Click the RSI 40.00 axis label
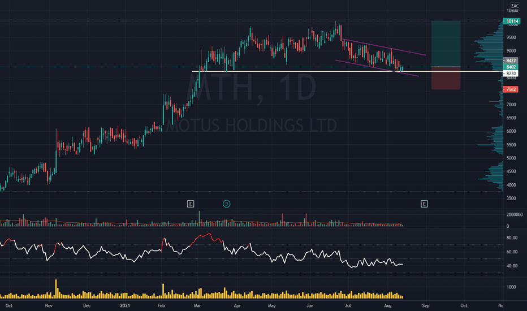Image resolution: width=527 pixels, height=311 pixels. tap(512, 266)
